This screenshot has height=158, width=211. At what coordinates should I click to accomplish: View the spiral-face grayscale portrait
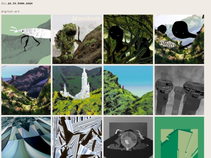pos(128,137)
